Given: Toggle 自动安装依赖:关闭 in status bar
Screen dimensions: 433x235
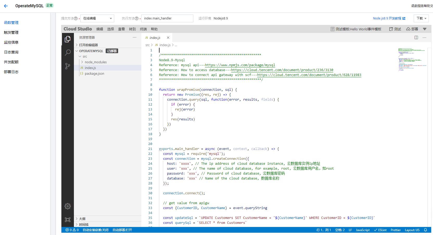Looking at the screenshot, I should coord(95,230).
